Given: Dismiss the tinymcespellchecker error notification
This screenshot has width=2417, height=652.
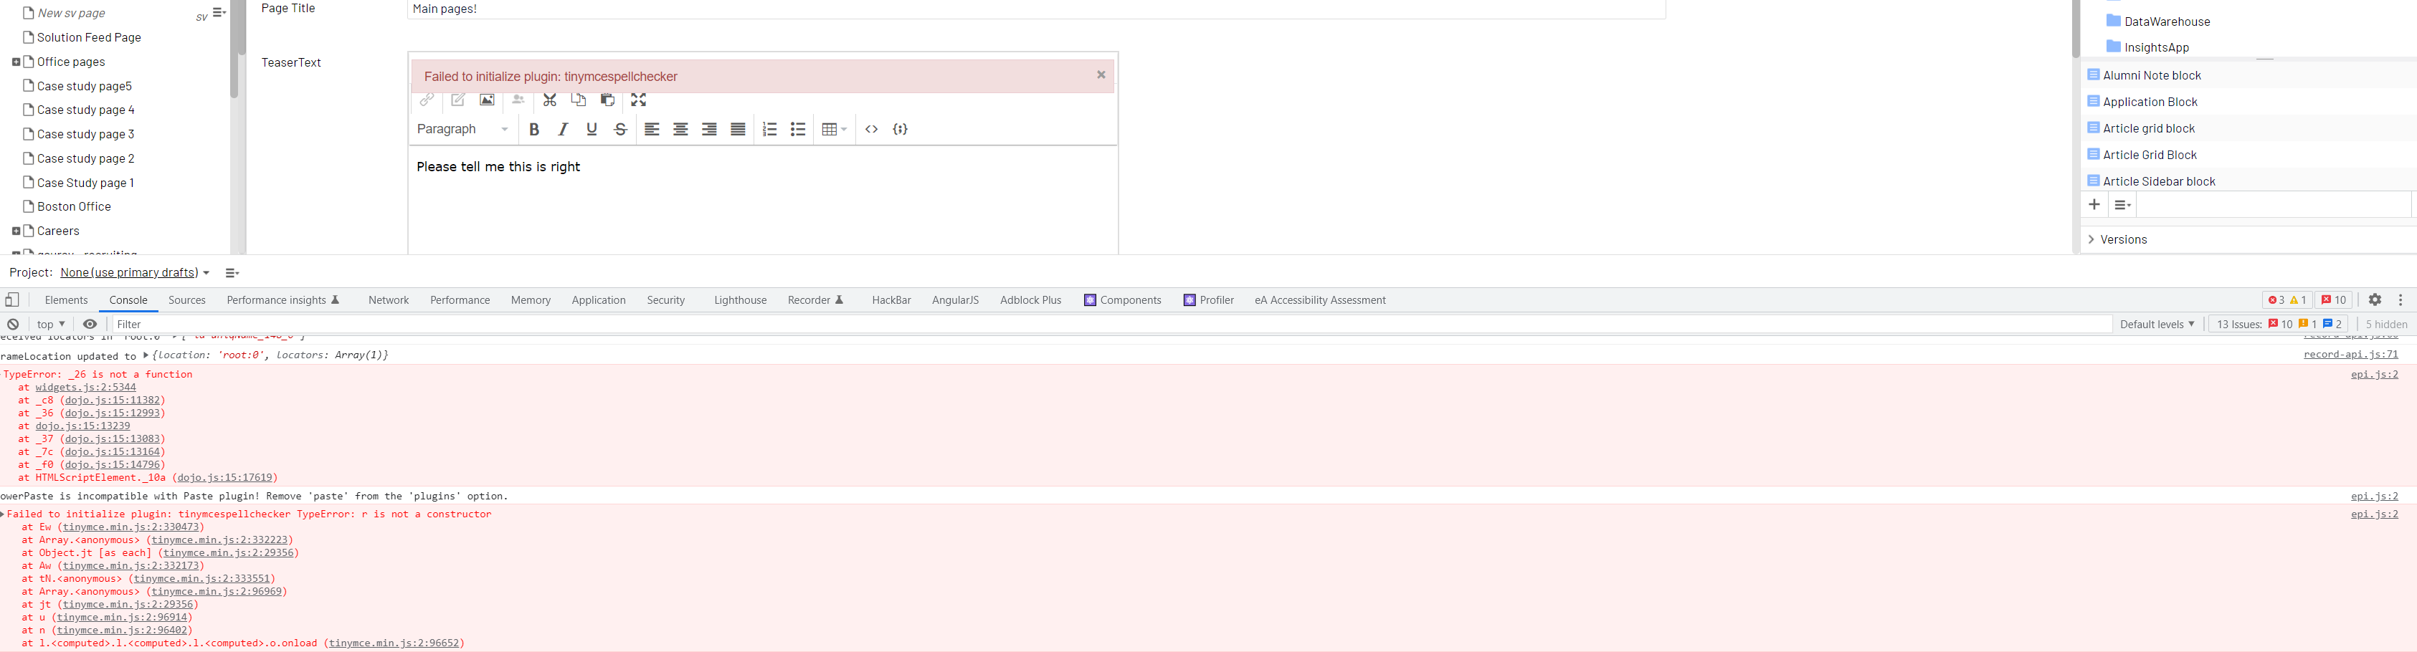Looking at the screenshot, I should point(1101,75).
